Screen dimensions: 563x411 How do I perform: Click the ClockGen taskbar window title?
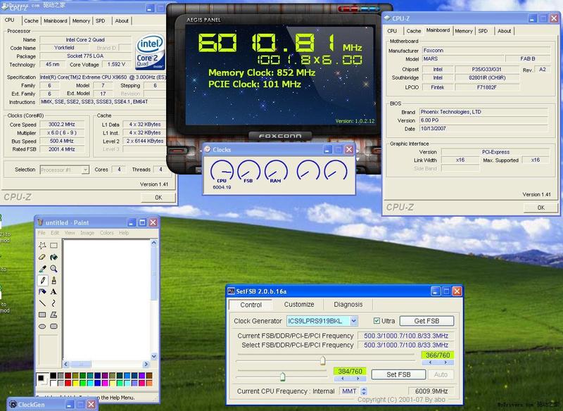(31, 405)
